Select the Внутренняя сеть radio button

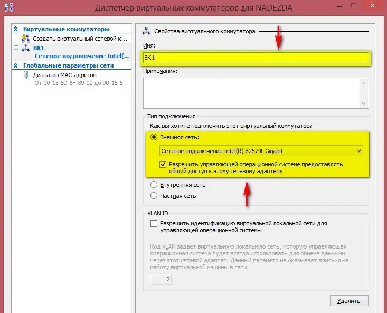(154, 185)
